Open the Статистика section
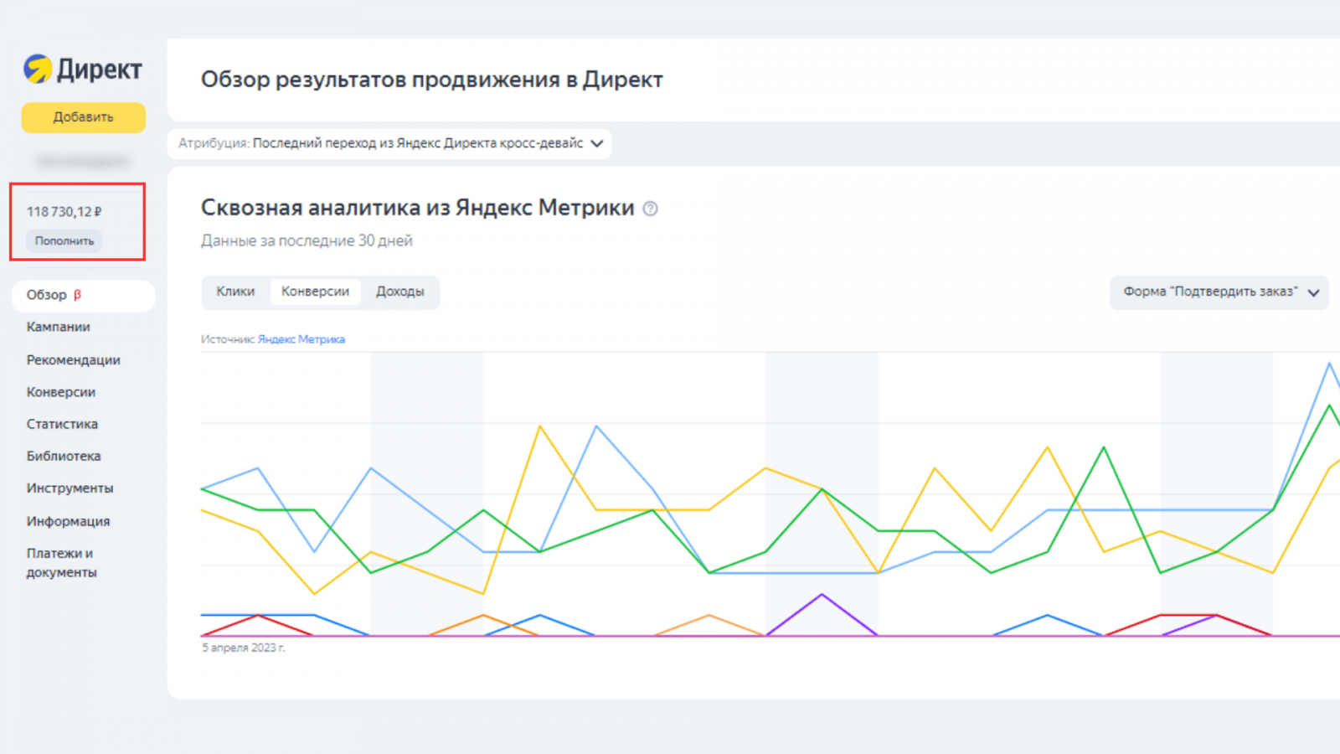The width and height of the screenshot is (1340, 754). 62,424
